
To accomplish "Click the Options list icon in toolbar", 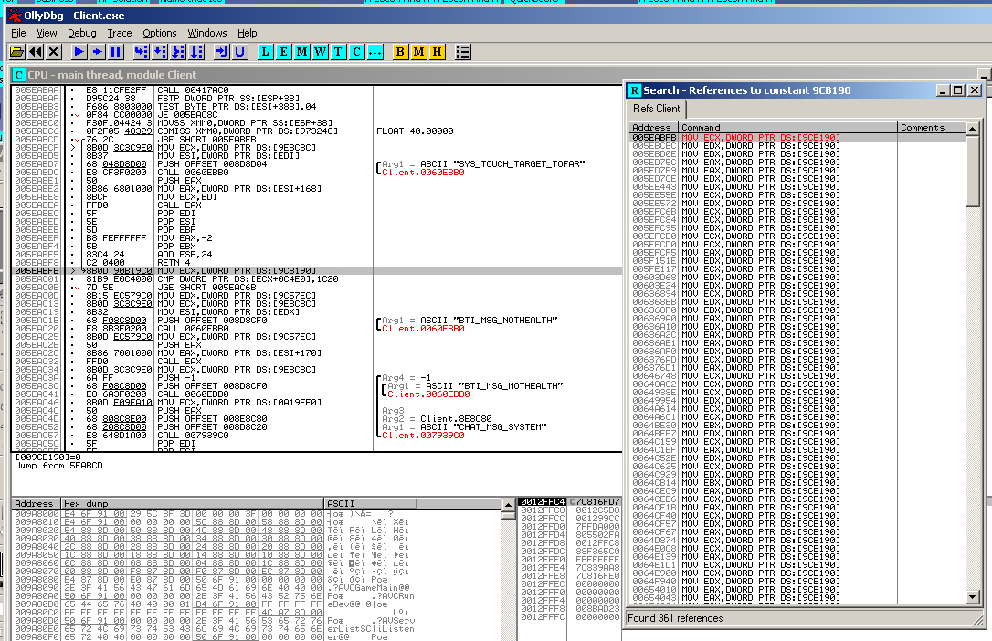I will (x=463, y=52).
